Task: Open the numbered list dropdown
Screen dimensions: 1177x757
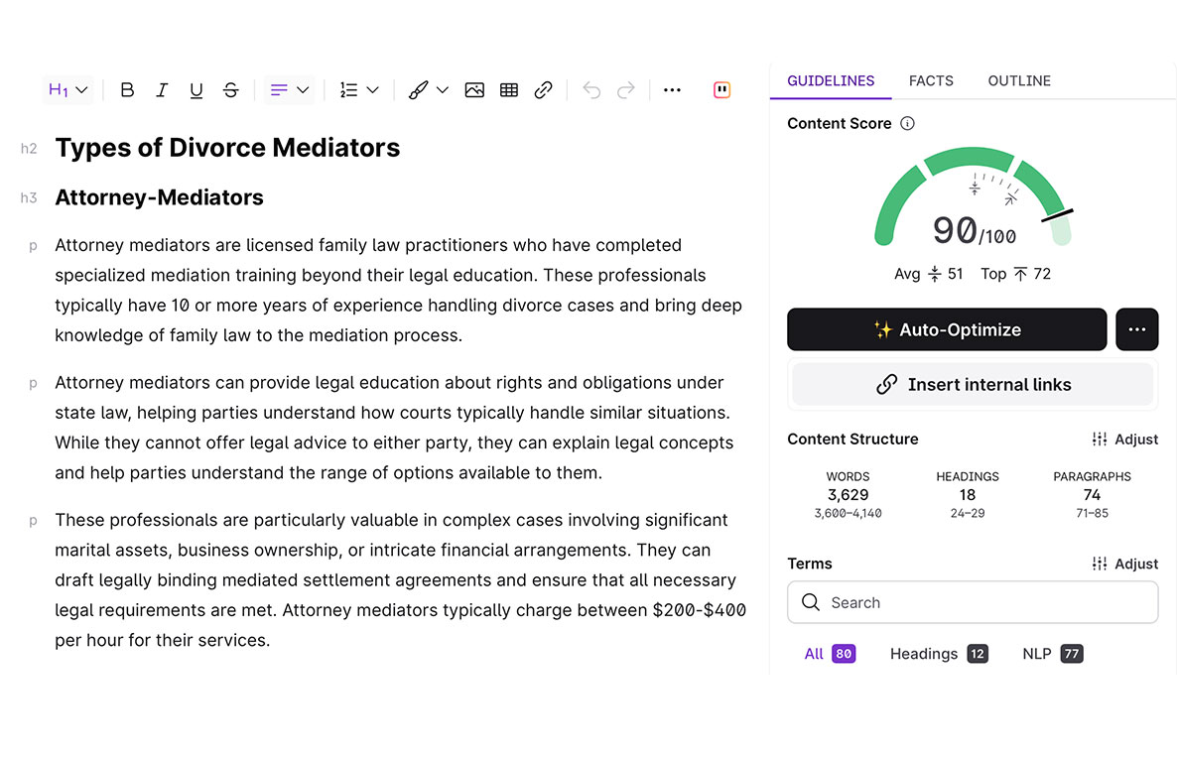Action: point(358,90)
